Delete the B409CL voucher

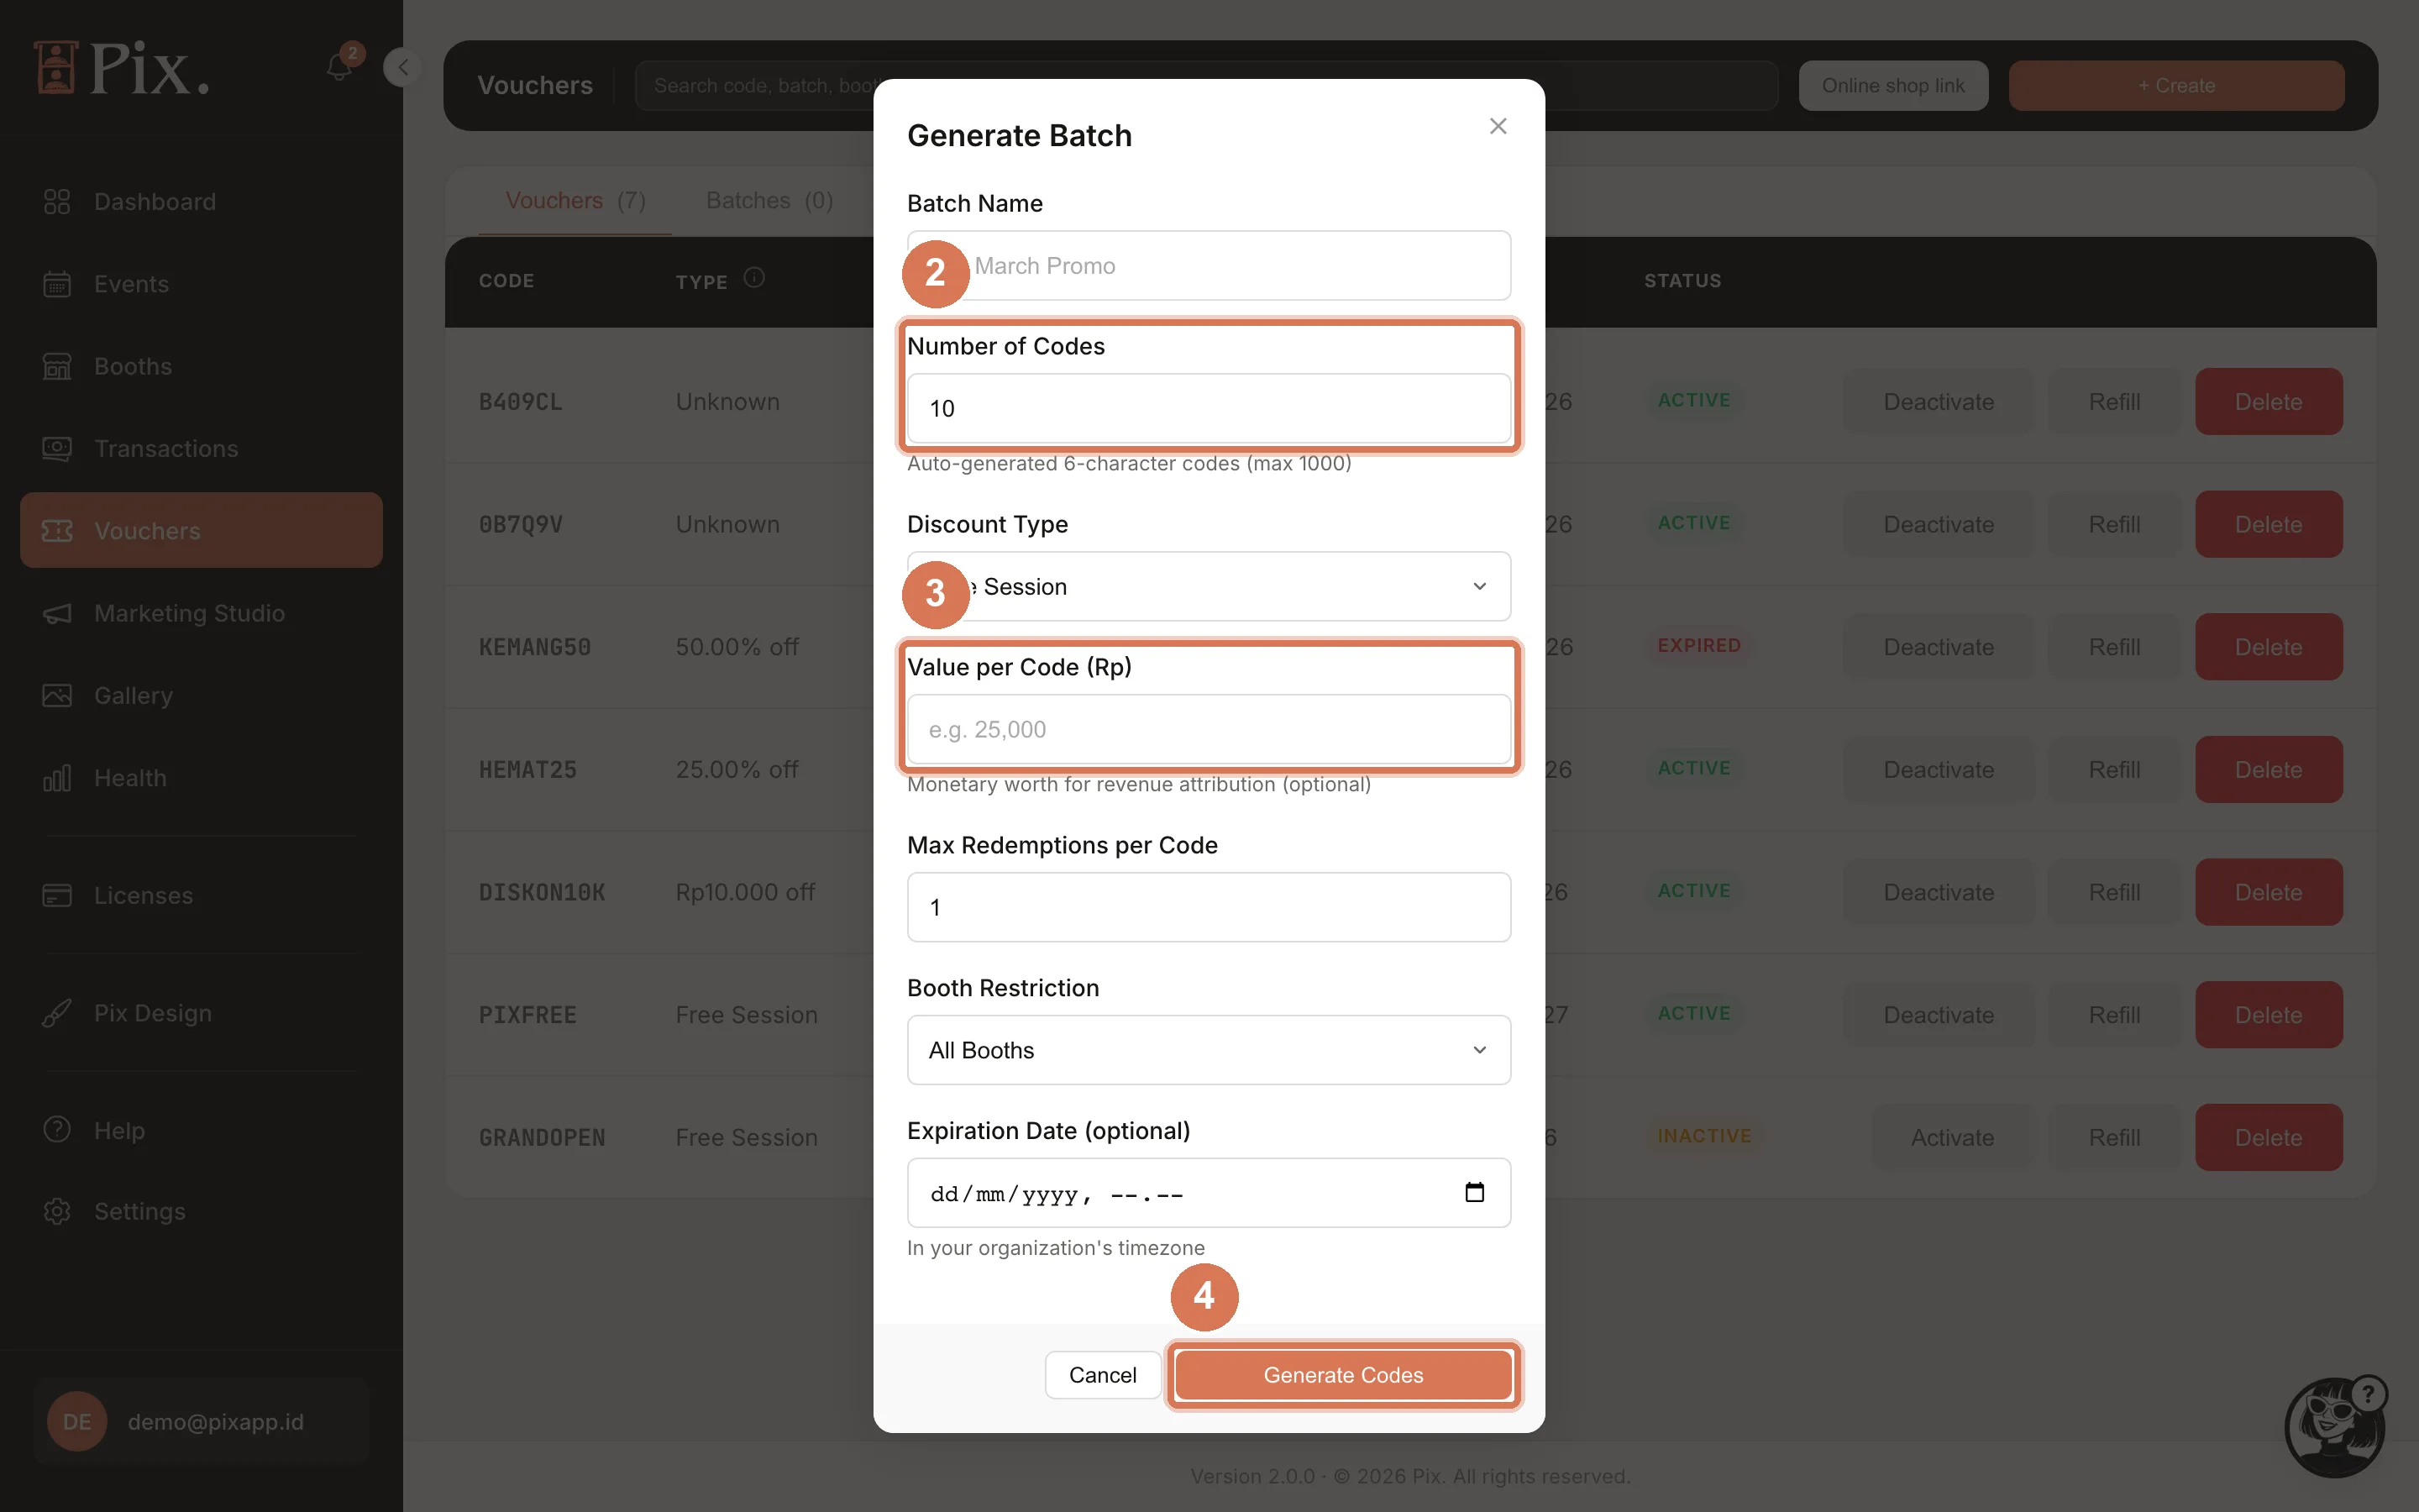pyautogui.click(x=2268, y=402)
